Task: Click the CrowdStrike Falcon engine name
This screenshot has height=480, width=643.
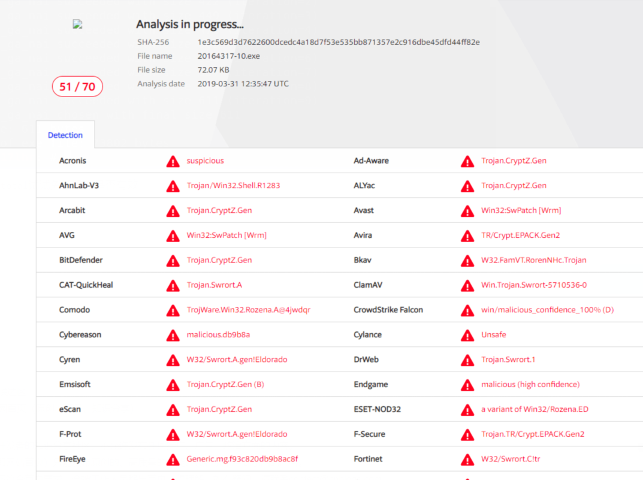Action: tap(388, 310)
